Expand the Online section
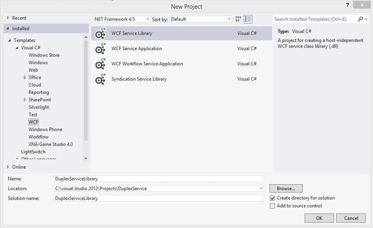This screenshot has height=228, width=373. pos(8,167)
